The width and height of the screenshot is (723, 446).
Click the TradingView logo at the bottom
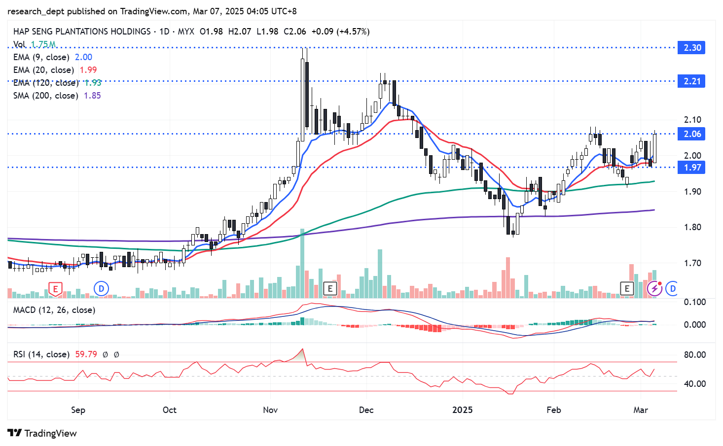tap(42, 433)
